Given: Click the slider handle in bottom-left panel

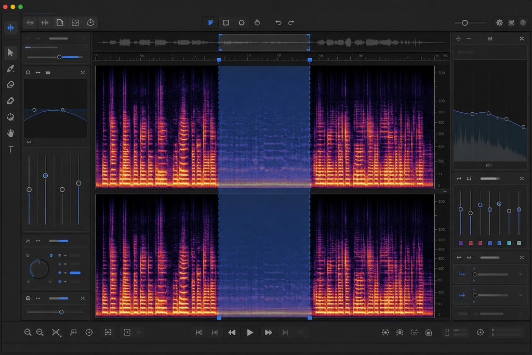Looking at the screenshot, I should pyautogui.click(x=61, y=312).
